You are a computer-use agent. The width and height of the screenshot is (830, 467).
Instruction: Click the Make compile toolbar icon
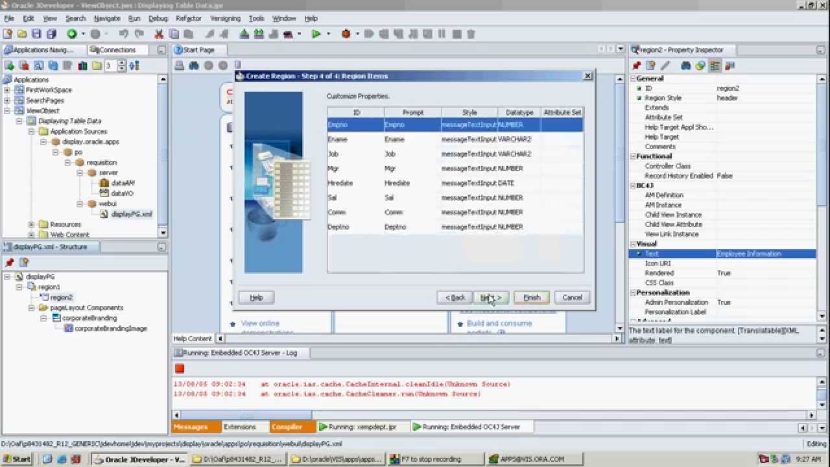(244, 34)
